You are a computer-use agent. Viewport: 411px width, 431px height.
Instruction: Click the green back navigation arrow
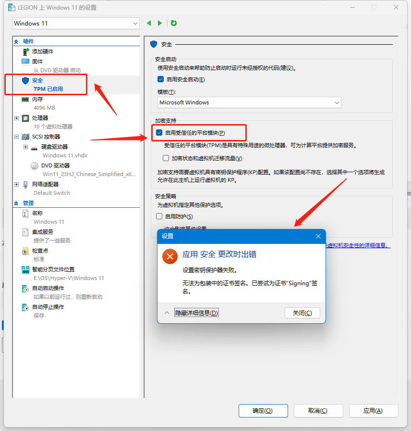[x=149, y=24]
